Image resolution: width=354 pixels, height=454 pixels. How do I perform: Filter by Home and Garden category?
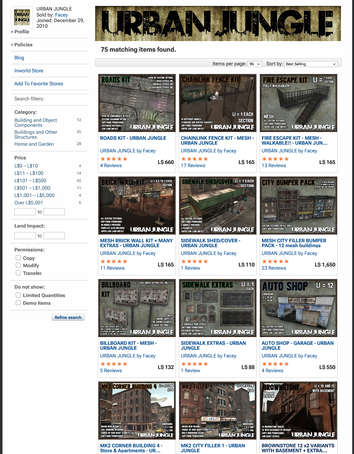(34, 144)
